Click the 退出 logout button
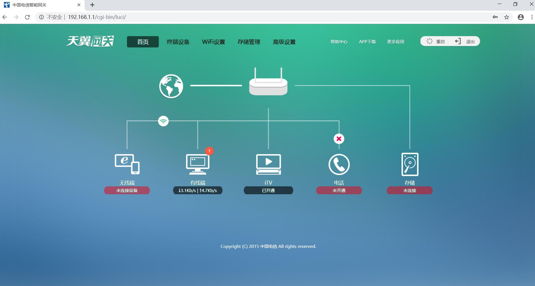Viewport: 535px width, 286px height. coord(465,41)
